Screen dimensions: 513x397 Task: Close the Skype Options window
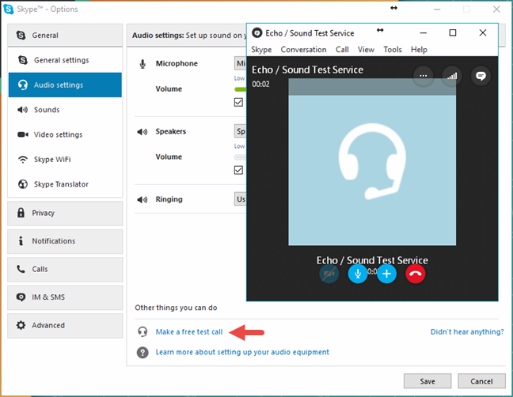coord(496,9)
